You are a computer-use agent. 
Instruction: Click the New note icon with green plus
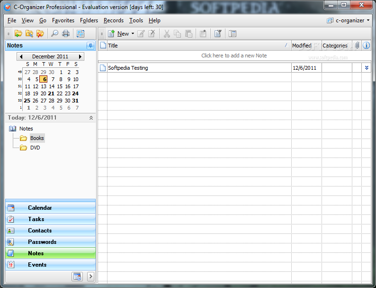111,34
